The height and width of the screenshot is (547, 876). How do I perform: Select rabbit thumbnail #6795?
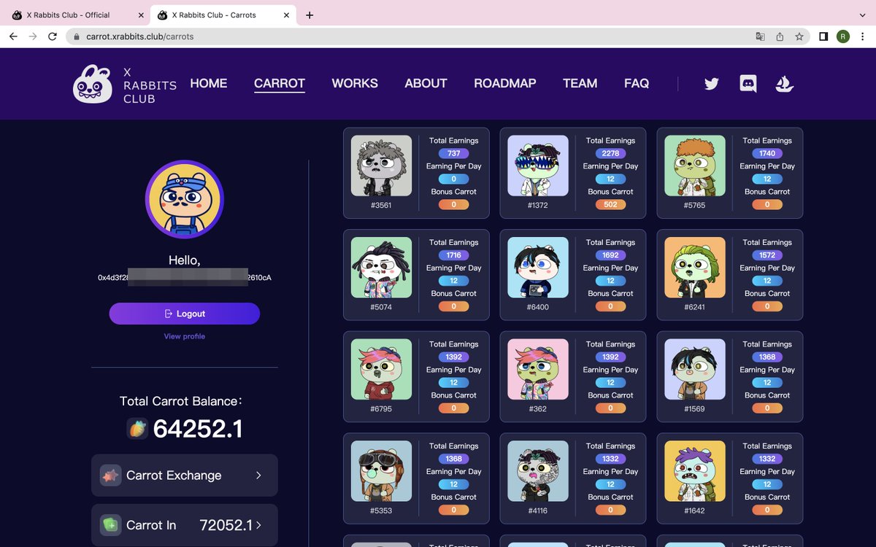tap(381, 369)
